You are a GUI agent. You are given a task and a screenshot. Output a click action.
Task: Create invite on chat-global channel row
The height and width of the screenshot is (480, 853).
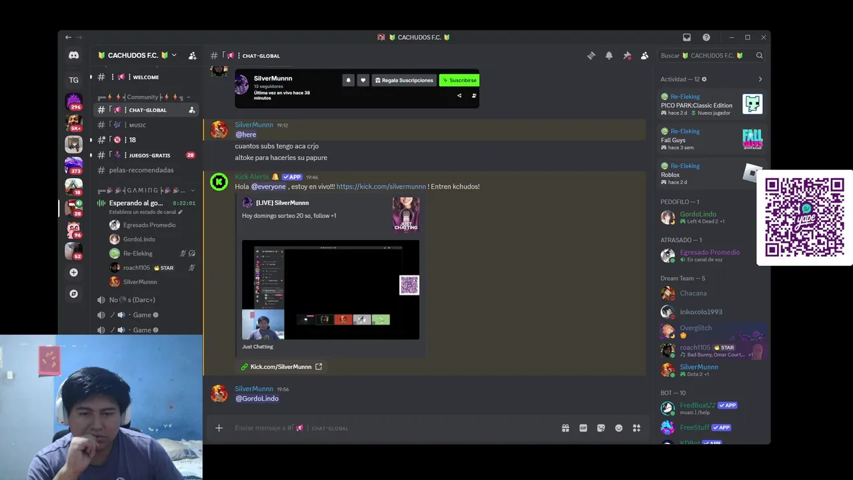pos(192,110)
